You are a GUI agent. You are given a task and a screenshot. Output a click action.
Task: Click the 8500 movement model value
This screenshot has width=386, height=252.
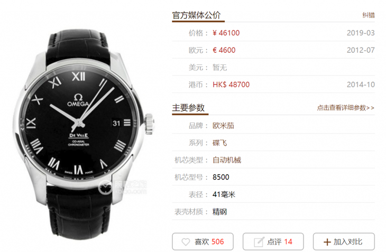[x=221, y=178]
